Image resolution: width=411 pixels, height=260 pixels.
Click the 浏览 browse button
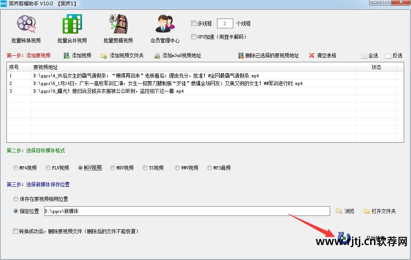[x=345, y=211]
